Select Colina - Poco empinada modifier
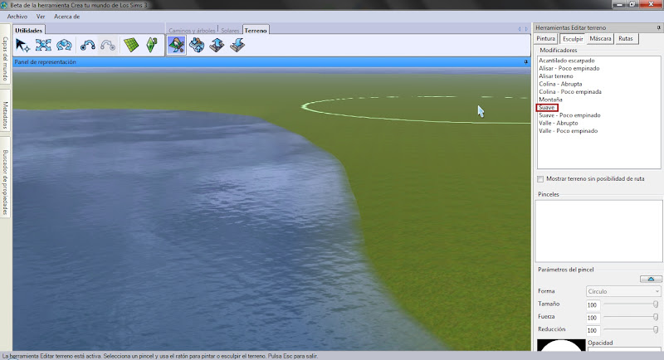The height and width of the screenshot is (360, 664). 570,91
